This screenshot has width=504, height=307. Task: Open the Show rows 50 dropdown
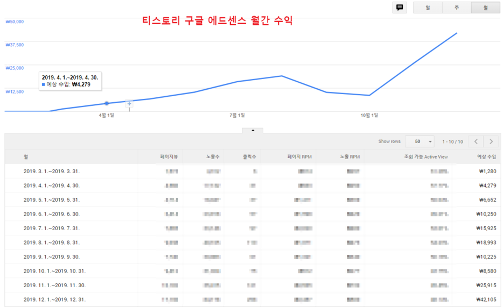tap(419, 141)
